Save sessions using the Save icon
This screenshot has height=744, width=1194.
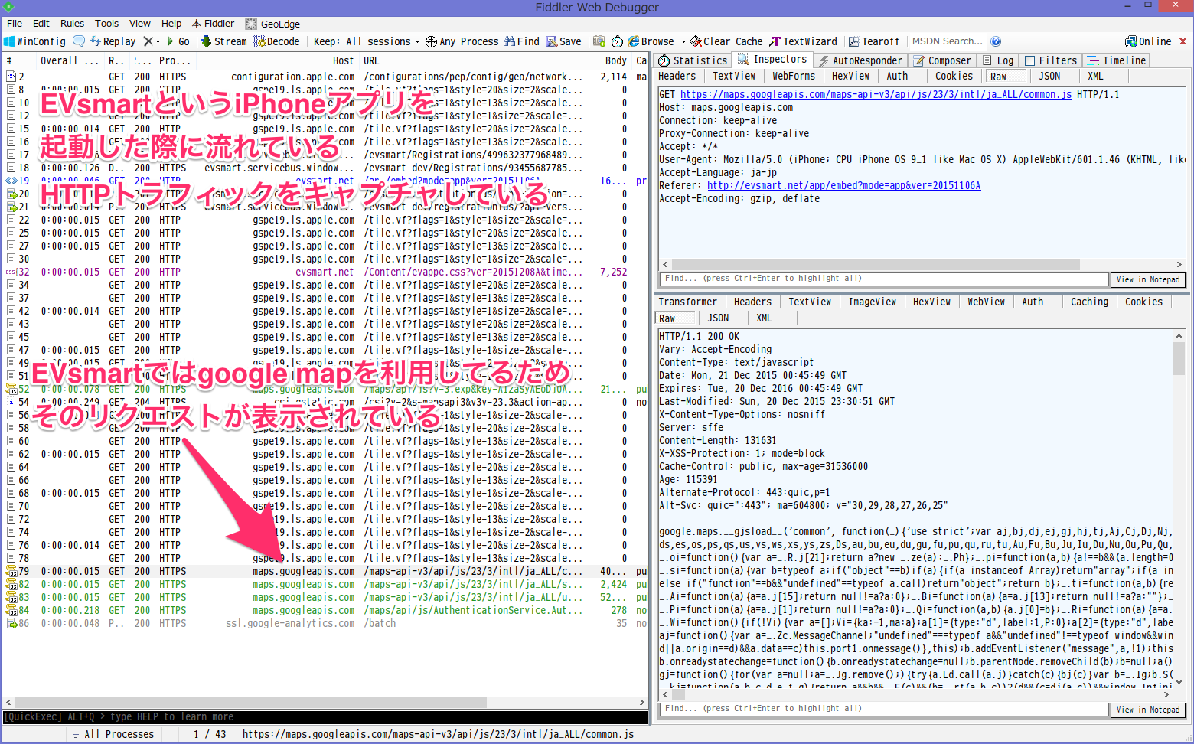pos(563,41)
